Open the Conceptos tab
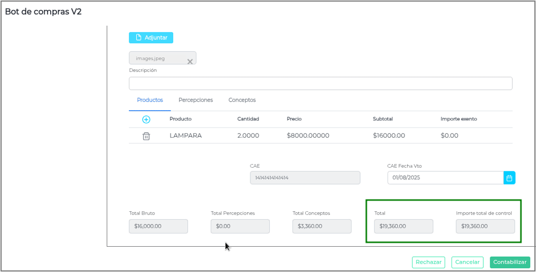This screenshot has width=536, height=272. [x=242, y=100]
